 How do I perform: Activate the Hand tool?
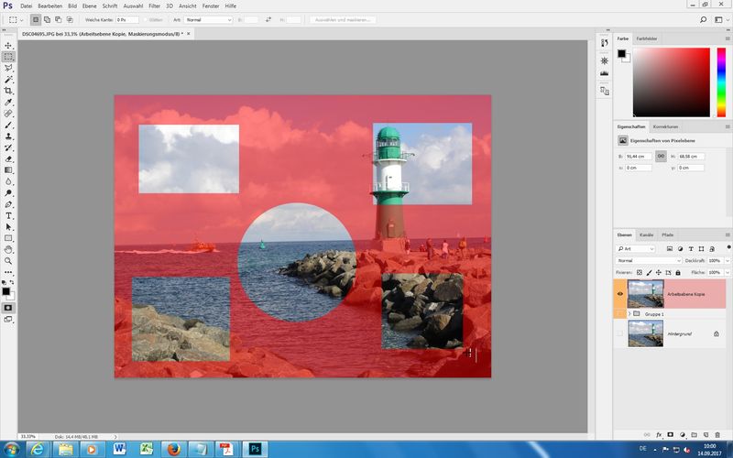pyautogui.click(x=9, y=249)
